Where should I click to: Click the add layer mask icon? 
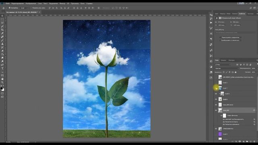pyautogui.click(x=240, y=141)
